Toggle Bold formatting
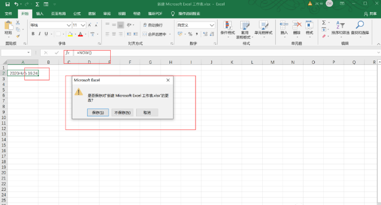Screen dimensions: 381x205 (x=33, y=34)
